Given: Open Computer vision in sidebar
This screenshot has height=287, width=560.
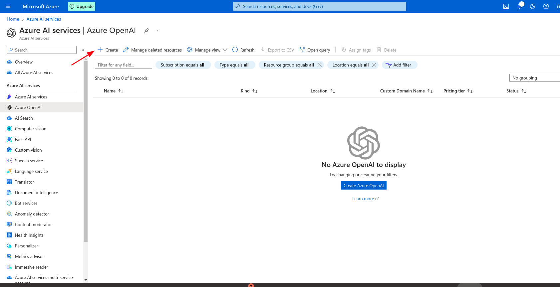Looking at the screenshot, I should click(x=42, y=129).
